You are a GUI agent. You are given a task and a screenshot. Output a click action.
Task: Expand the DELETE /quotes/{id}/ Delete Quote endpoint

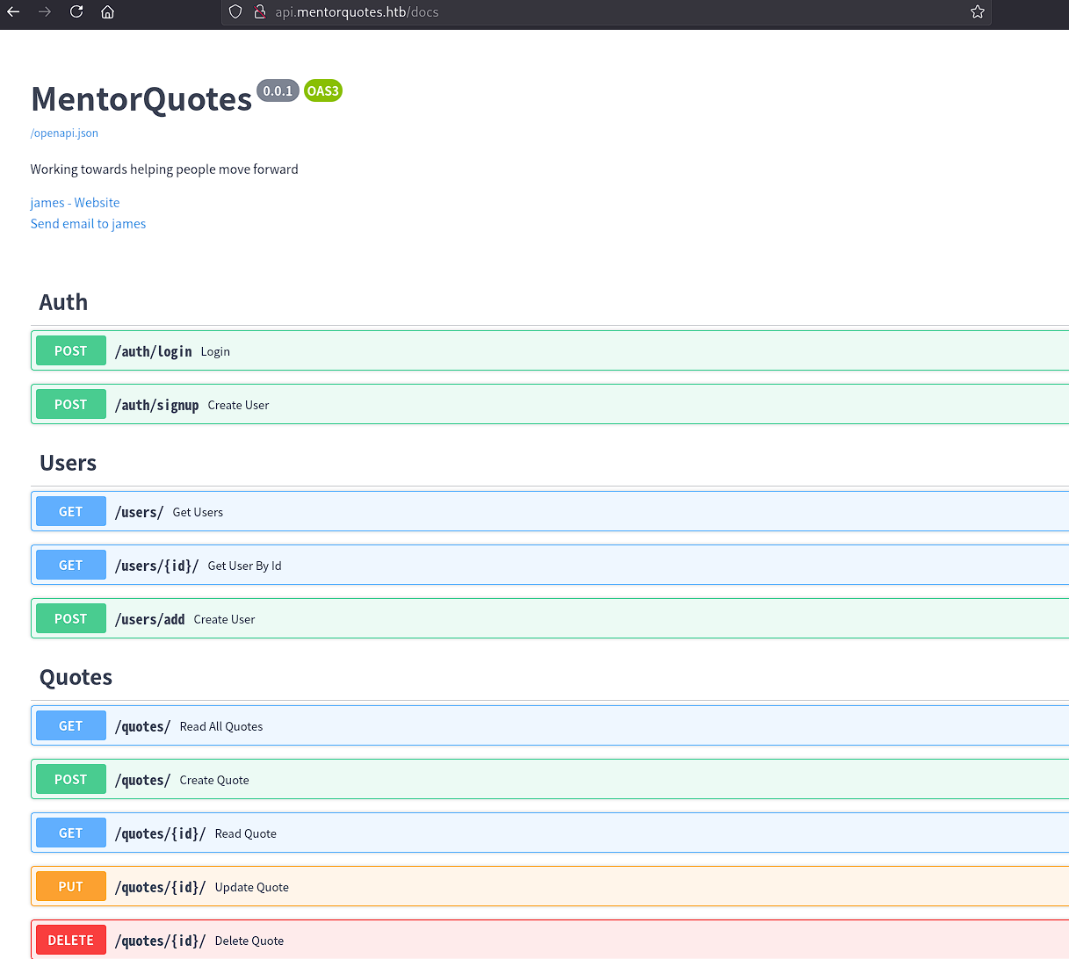click(550, 940)
